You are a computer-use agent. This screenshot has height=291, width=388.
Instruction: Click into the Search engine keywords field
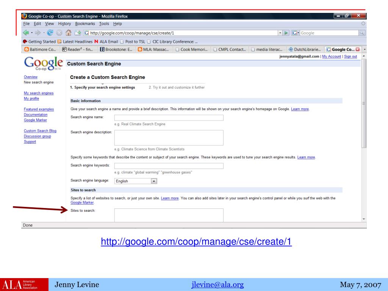169,166
